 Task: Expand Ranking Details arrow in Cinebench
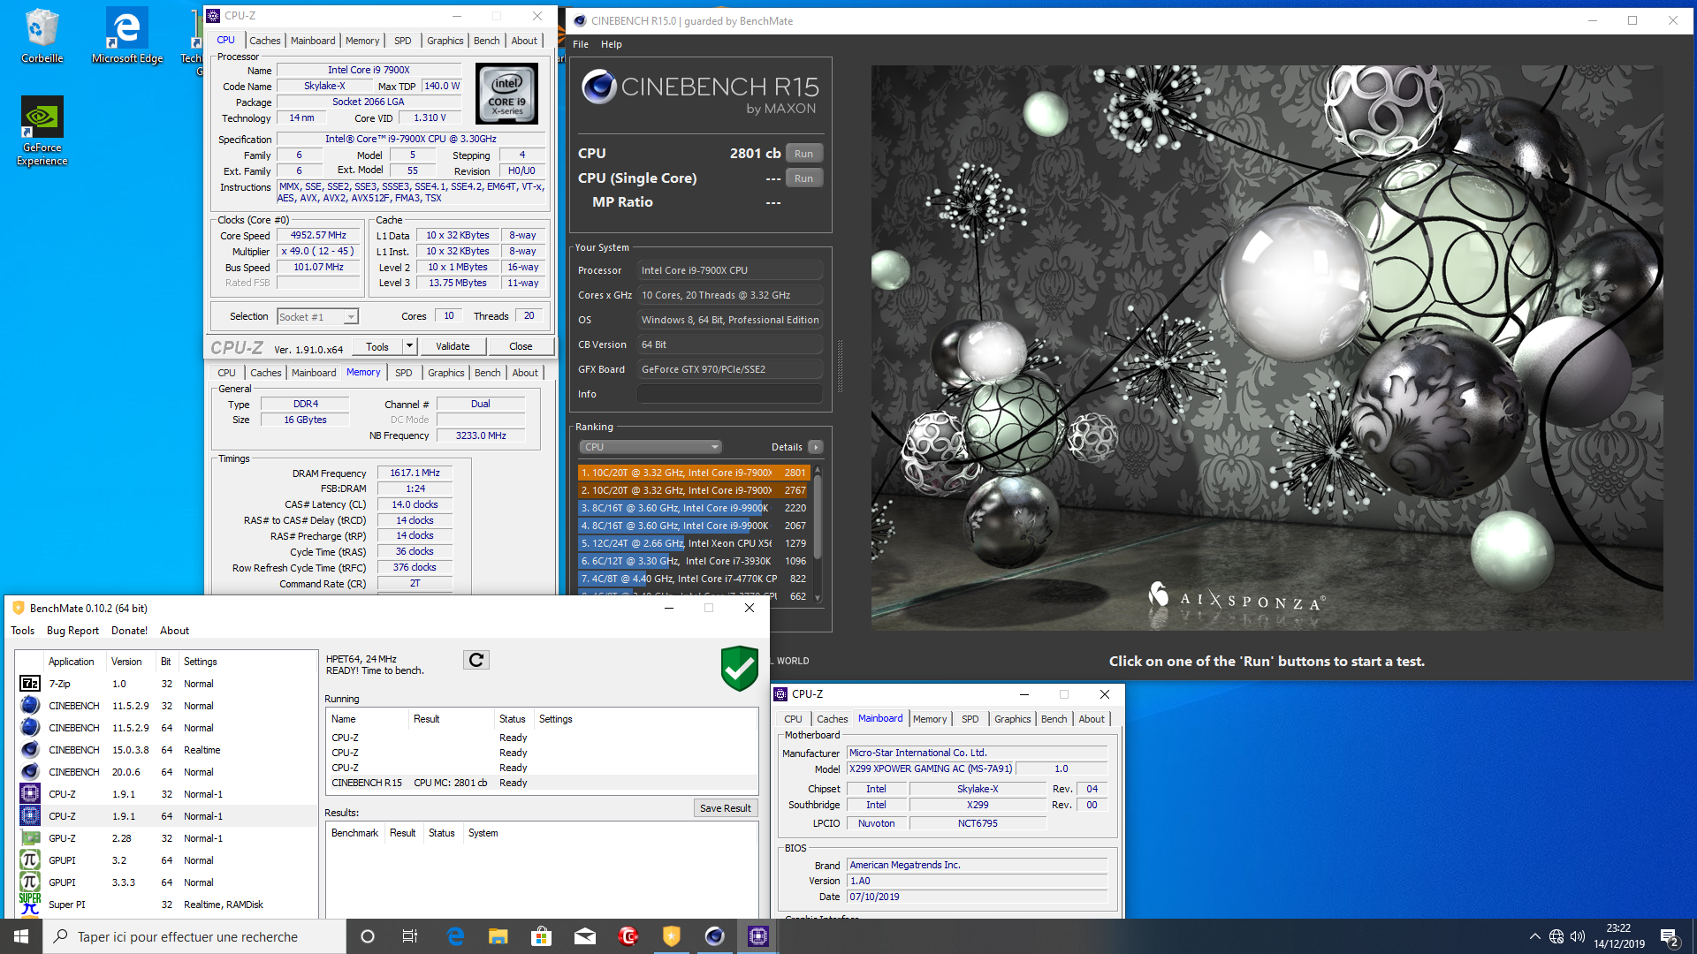tap(816, 447)
